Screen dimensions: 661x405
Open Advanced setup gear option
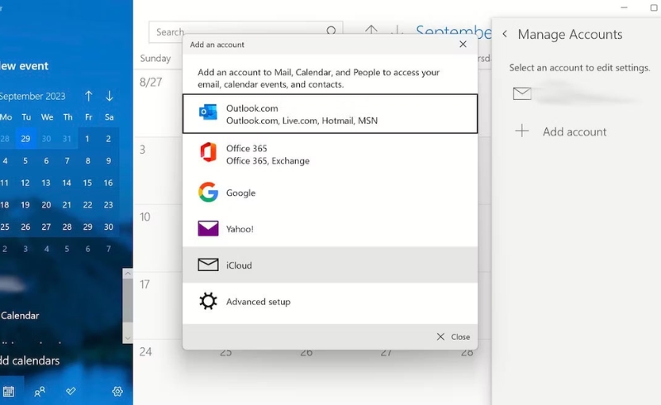pyautogui.click(x=330, y=301)
